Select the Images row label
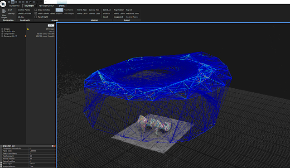Image resolution: width=290 pixels, height=168 pixels. (x=7, y=29)
